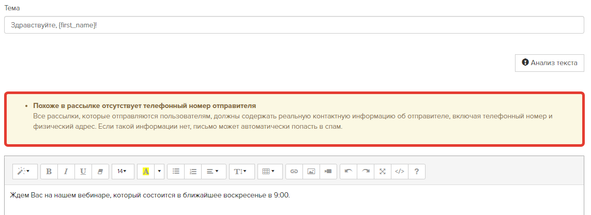Toggle underline formatting
Screen dimensions: 591x215
click(83, 171)
